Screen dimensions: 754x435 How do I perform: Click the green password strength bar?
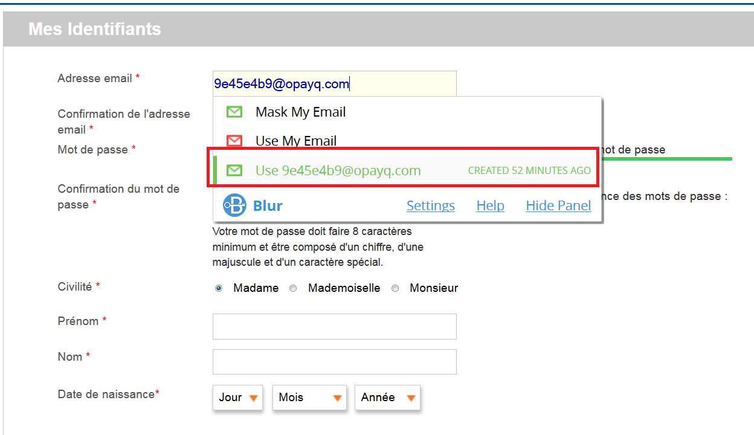coord(667,159)
